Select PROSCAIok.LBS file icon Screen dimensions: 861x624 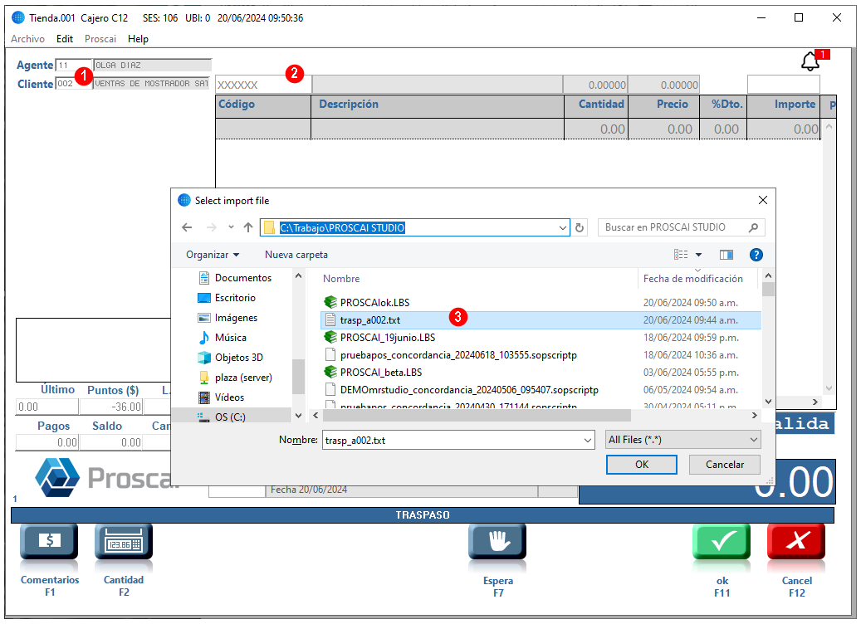point(330,302)
